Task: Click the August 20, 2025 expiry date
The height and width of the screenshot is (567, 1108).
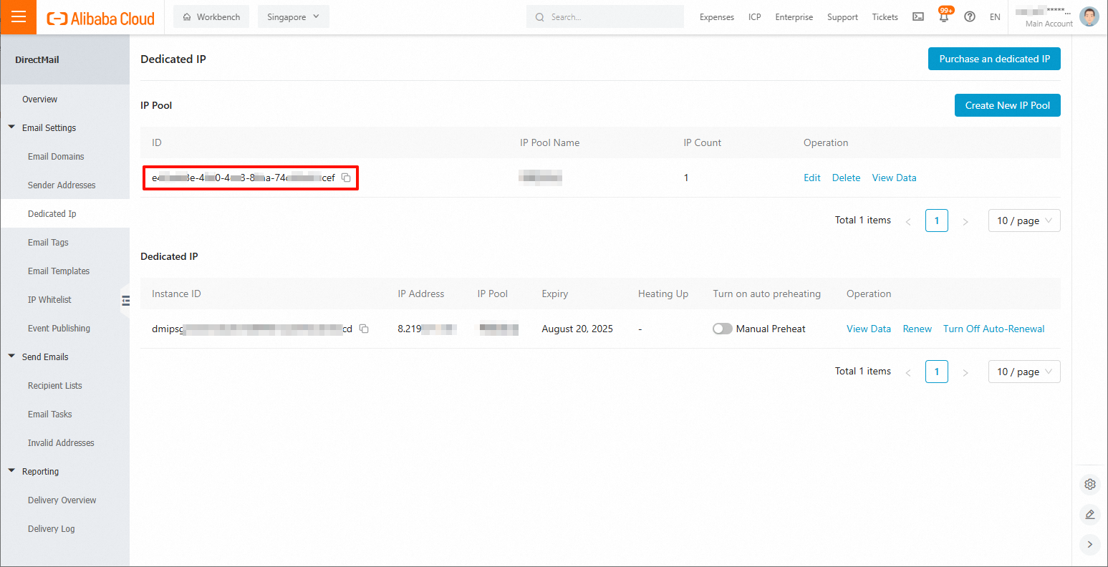Action: [577, 329]
